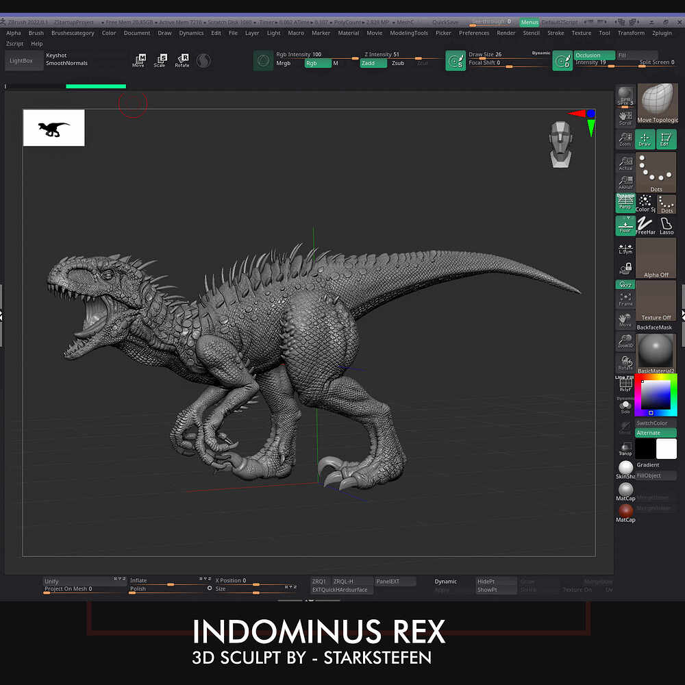Click the Zoom canvas icon
Viewport: 685px width, 685px height.
click(x=625, y=139)
